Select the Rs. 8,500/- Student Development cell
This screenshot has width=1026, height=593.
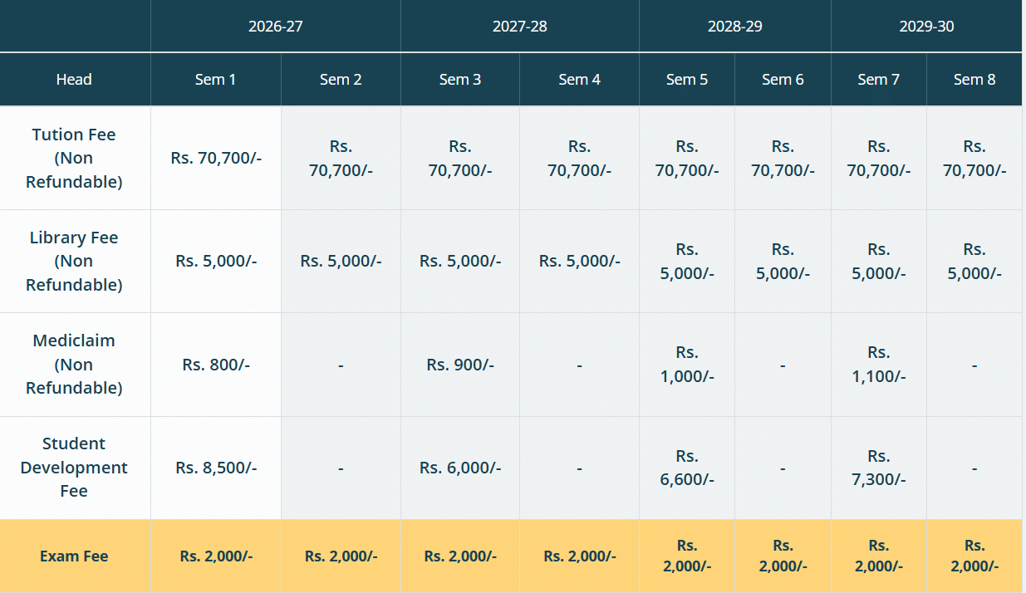click(x=216, y=468)
